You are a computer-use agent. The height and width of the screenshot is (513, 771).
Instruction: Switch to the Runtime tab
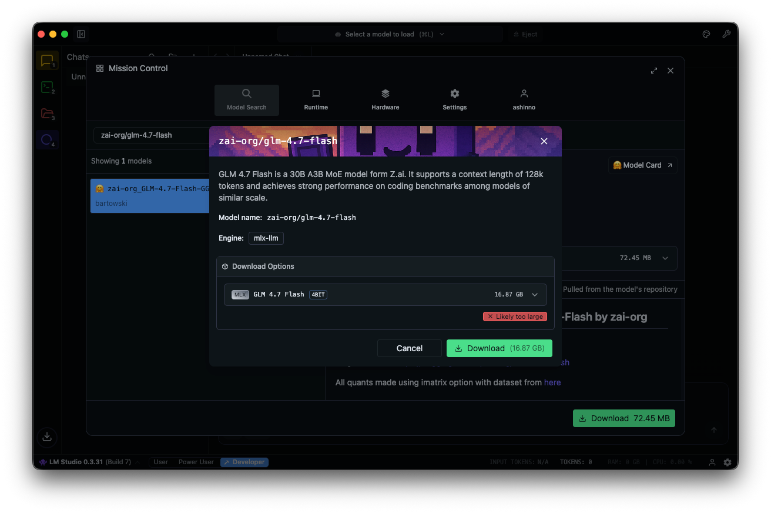coord(316,99)
